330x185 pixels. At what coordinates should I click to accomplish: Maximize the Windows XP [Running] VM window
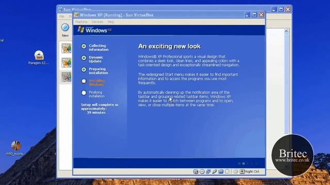coord(254,15)
